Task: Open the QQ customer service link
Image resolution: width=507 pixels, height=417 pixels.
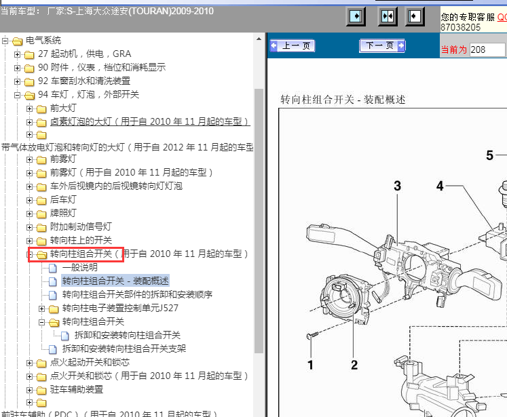Action: pyautogui.click(x=502, y=17)
